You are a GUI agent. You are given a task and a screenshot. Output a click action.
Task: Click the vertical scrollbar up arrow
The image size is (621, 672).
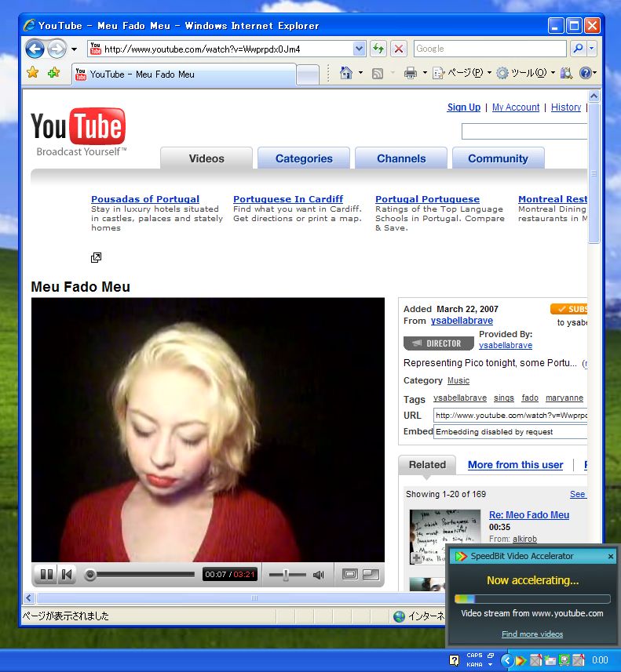(x=594, y=96)
